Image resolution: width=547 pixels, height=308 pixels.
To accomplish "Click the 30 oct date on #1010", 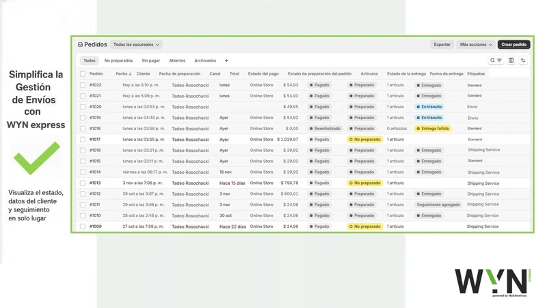I will click(226, 216).
